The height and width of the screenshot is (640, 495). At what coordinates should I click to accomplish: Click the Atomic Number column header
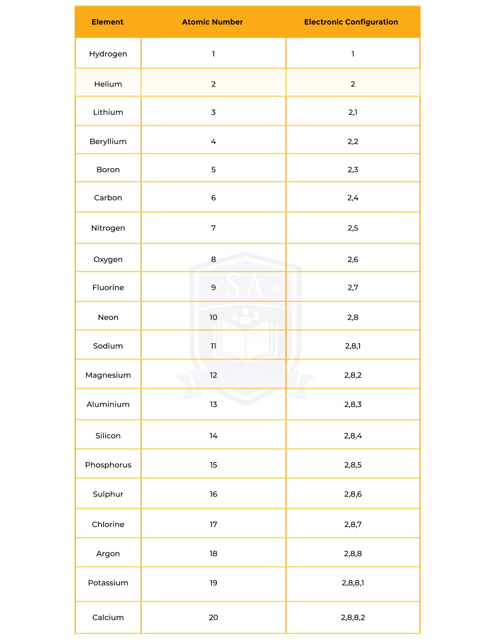coord(212,22)
